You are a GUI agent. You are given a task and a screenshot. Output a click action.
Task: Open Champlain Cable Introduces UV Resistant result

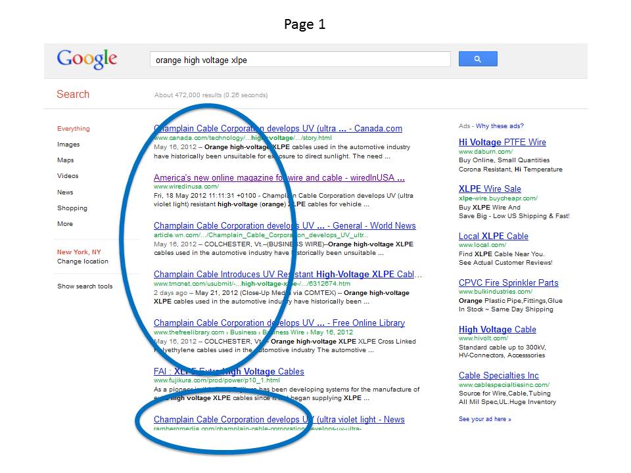(x=288, y=274)
